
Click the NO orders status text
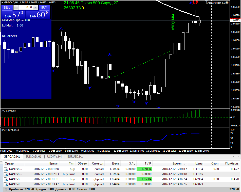[10, 36]
